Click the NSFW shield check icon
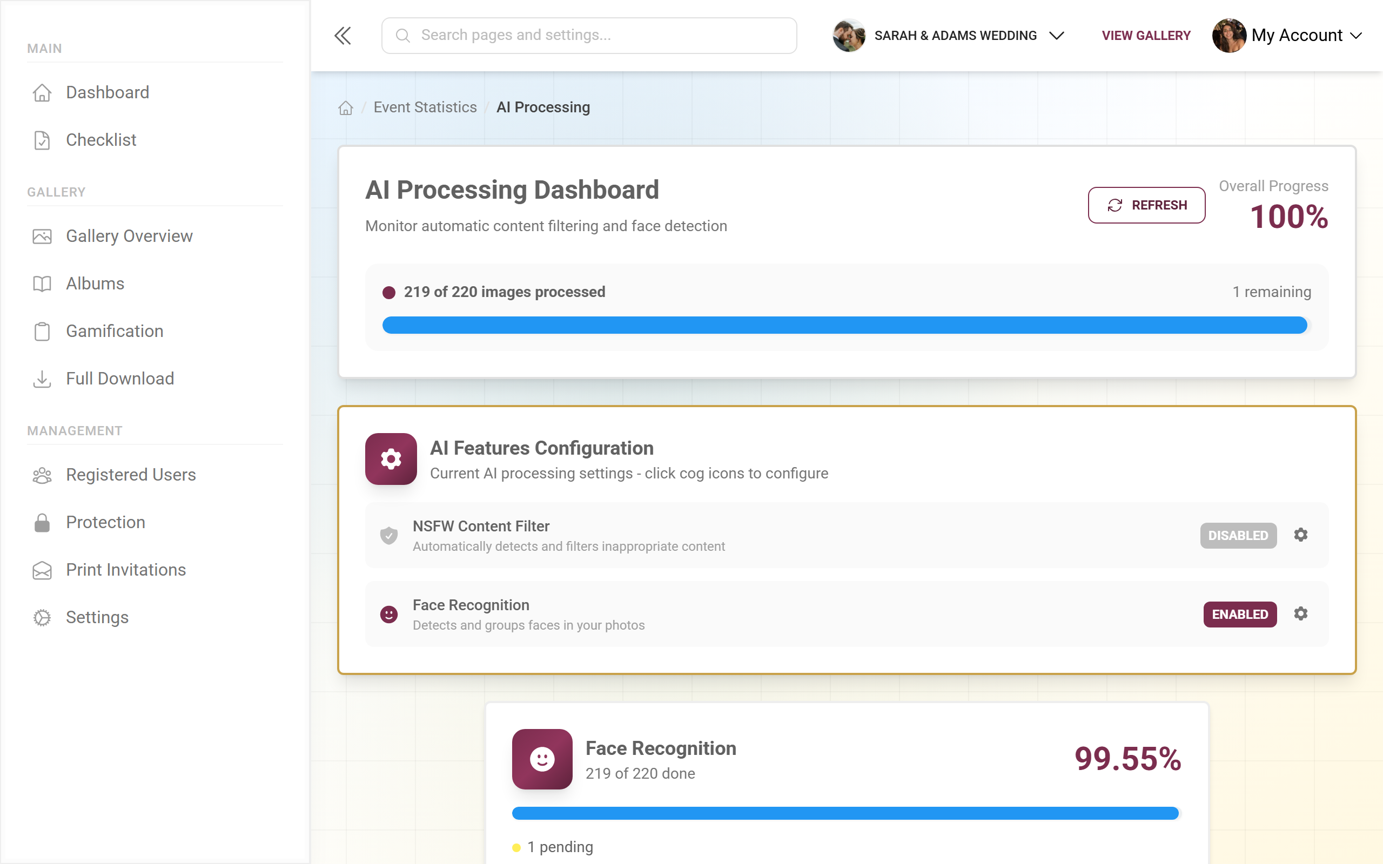 point(389,536)
